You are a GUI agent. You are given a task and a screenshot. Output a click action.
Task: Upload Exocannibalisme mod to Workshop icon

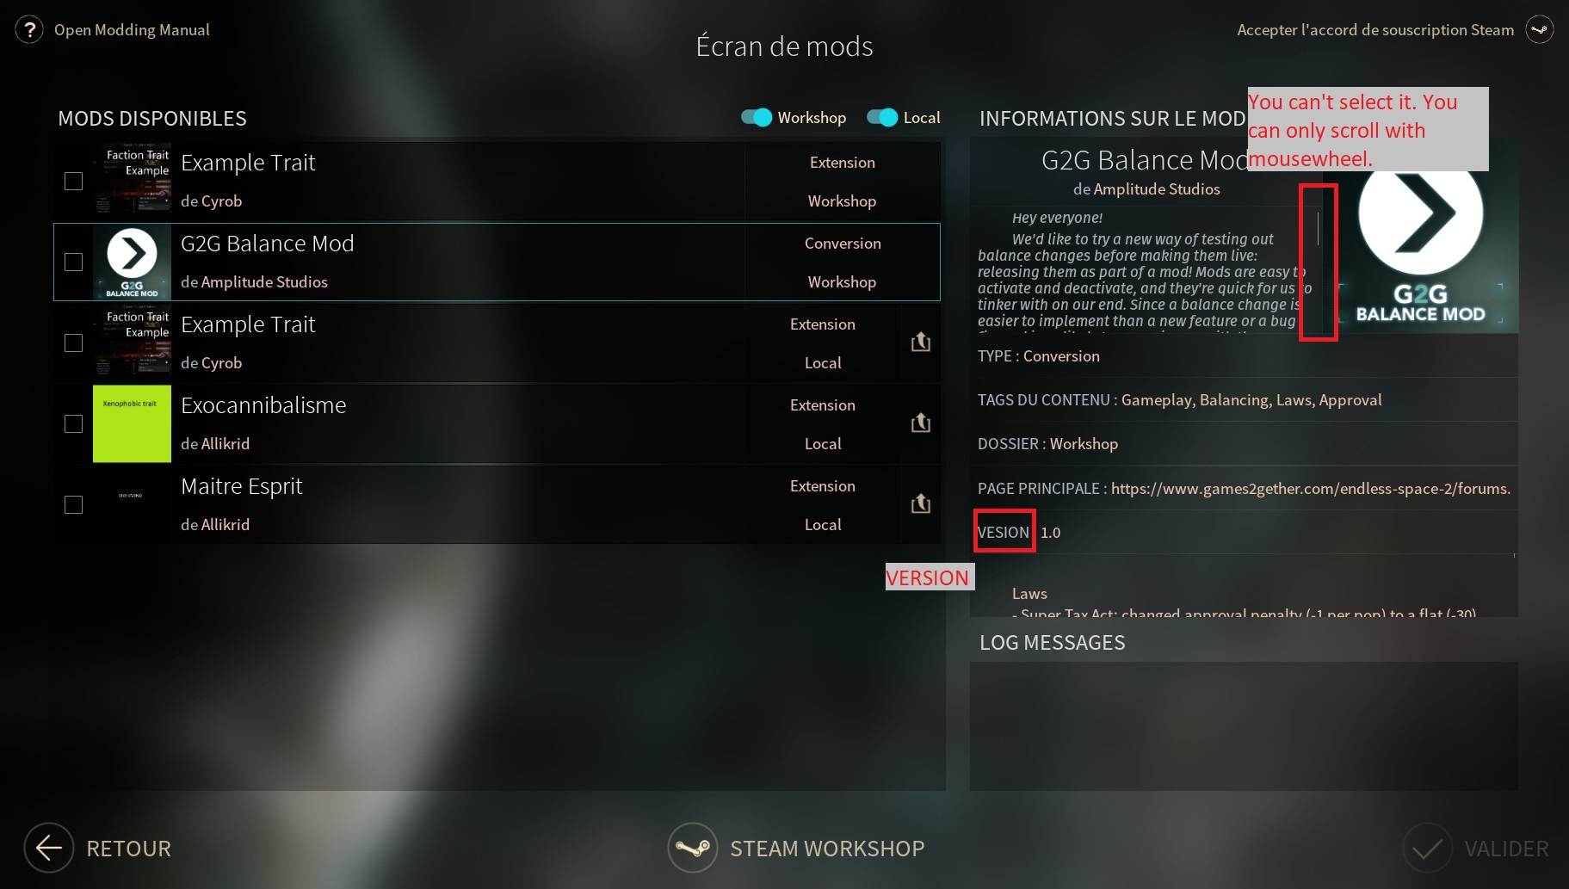(921, 423)
